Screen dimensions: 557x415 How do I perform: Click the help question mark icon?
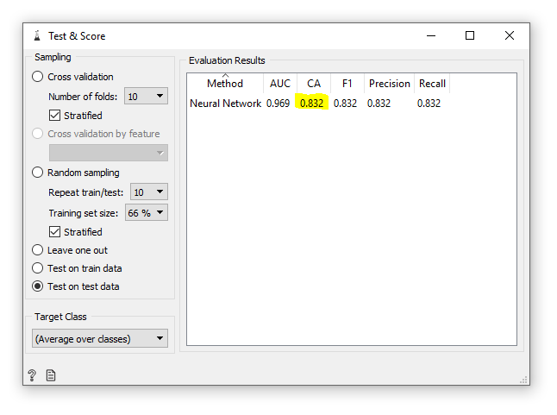coord(32,375)
